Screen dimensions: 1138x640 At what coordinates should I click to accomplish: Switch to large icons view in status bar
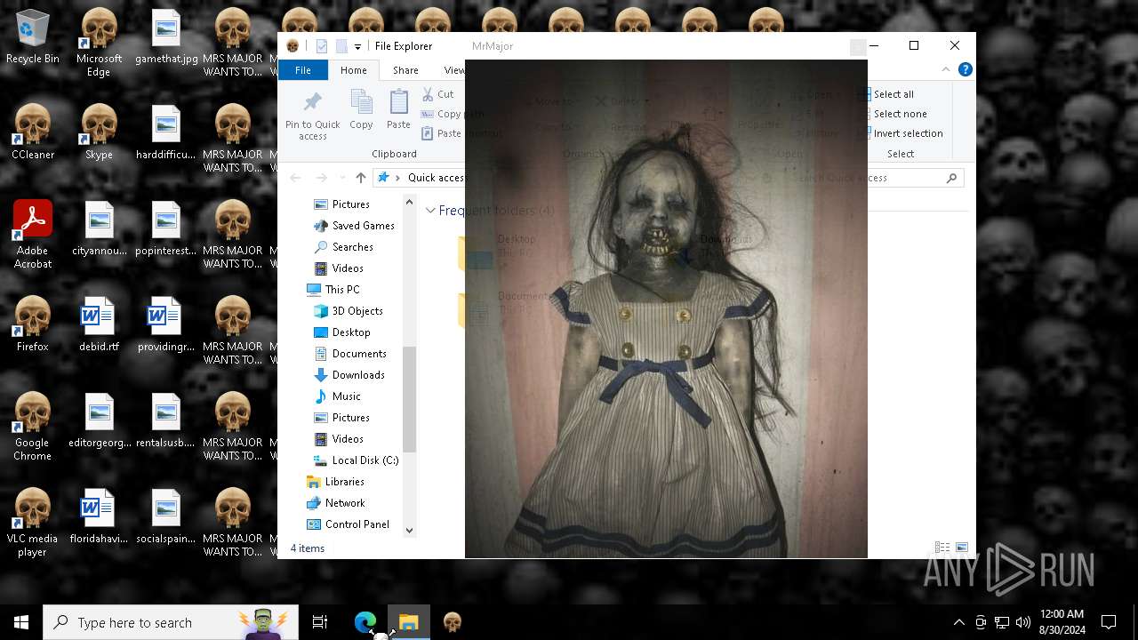tap(962, 548)
